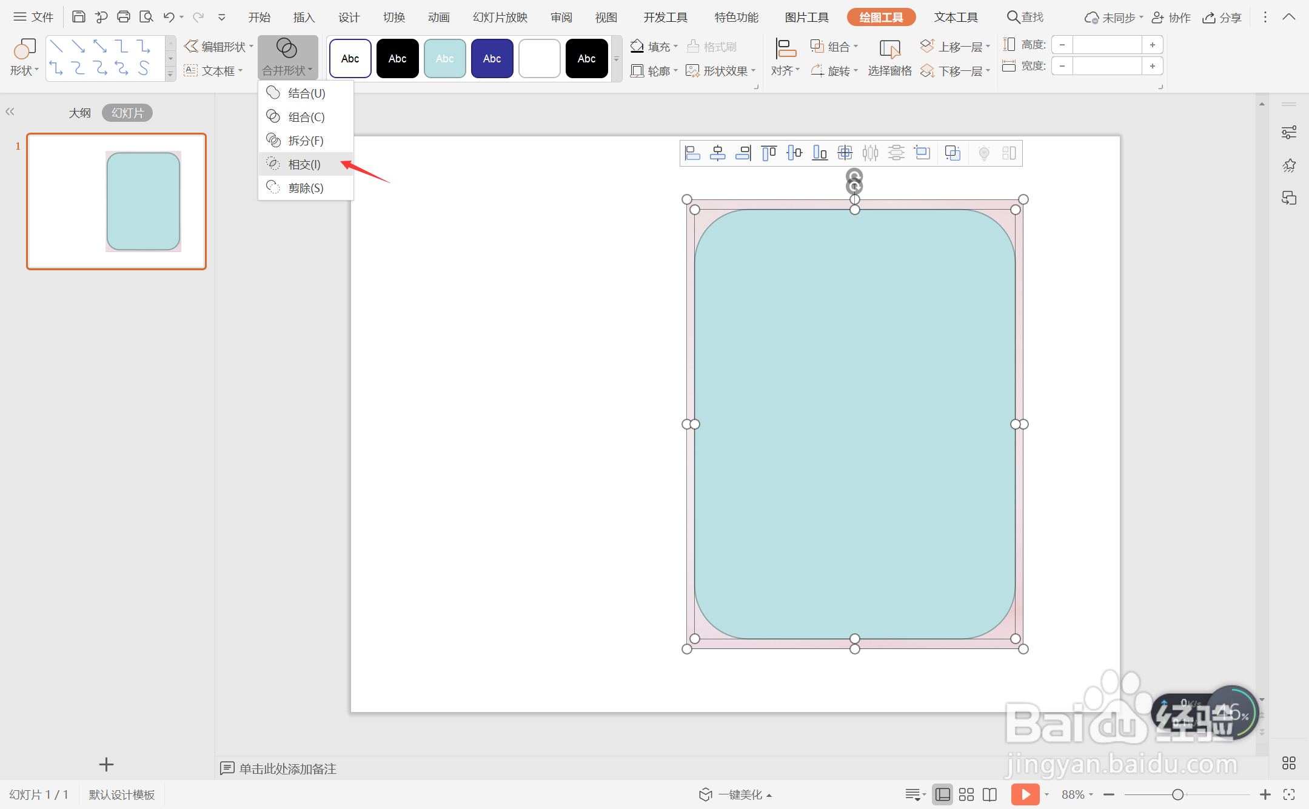Screen dimensions: 1309x809
Task: Click the Format Painter (格式刷) icon
Action: 694,46
